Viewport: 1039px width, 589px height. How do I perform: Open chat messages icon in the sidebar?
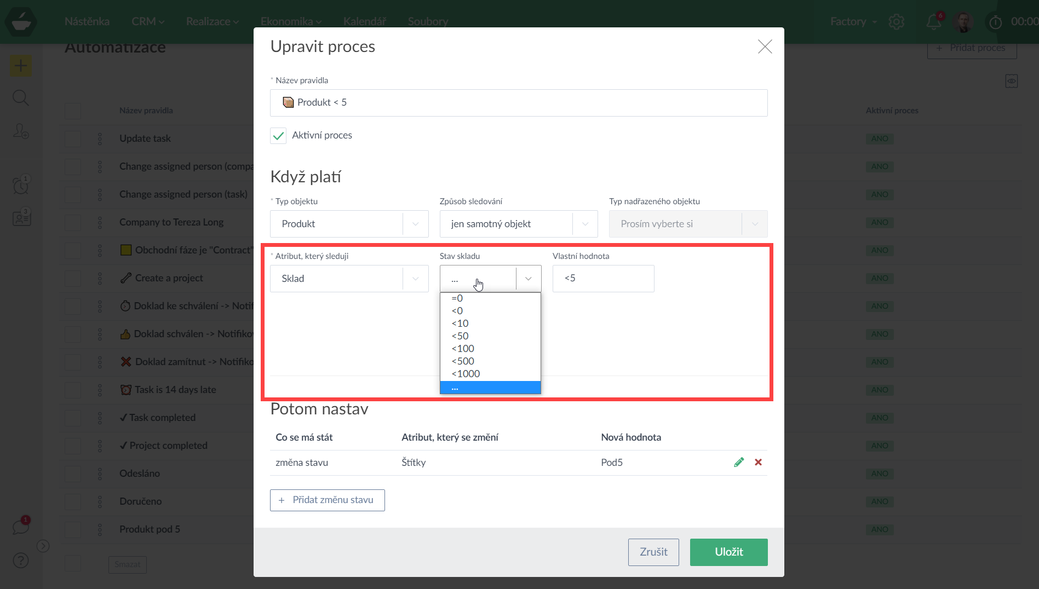20,527
